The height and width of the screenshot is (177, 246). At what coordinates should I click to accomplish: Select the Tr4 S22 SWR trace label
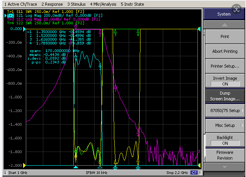[46, 23]
